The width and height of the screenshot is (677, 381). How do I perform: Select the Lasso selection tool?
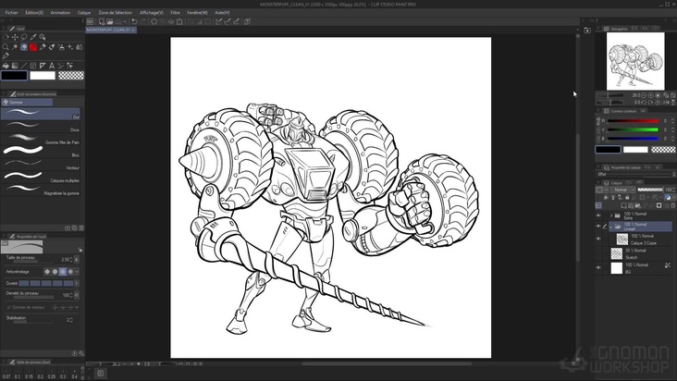pos(24,37)
